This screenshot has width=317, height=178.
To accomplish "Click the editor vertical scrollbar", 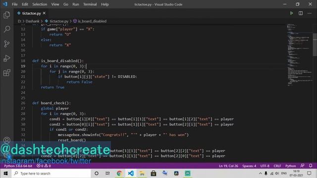I will coord(315,44).
